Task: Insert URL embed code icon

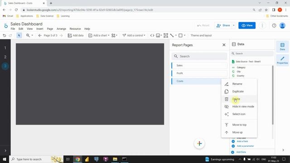Action: tap(152, 35)
